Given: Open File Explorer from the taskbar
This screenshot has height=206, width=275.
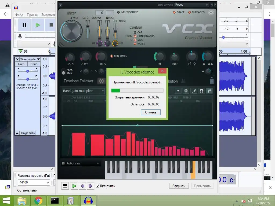Looking at the screenshot, I should [x=21, y=201].
